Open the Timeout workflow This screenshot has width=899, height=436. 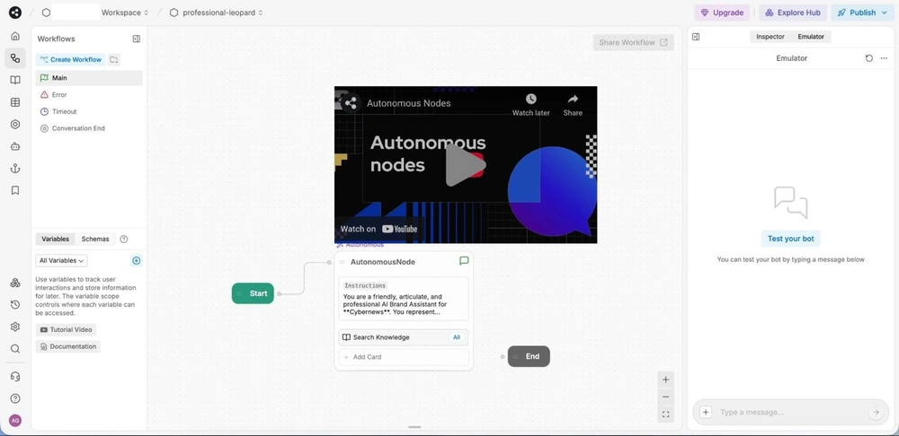(x=89, y=111)
